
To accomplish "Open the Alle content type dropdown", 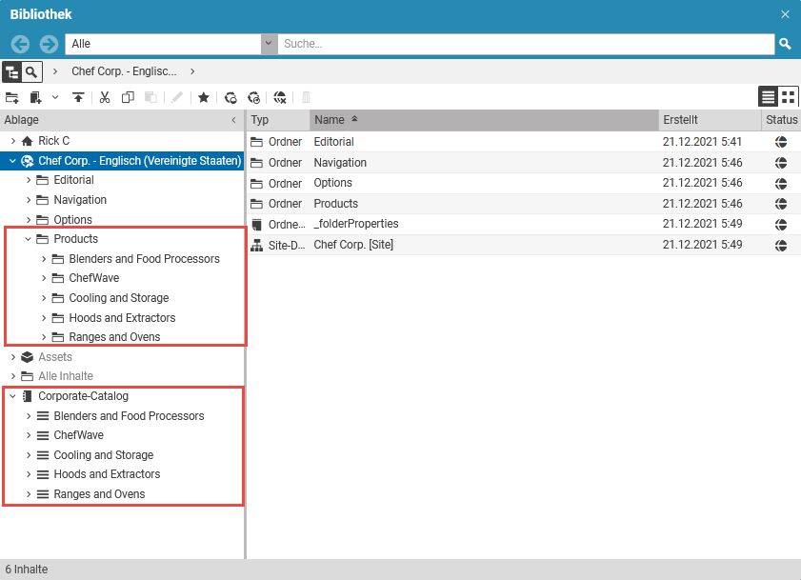I will (269, 44).
